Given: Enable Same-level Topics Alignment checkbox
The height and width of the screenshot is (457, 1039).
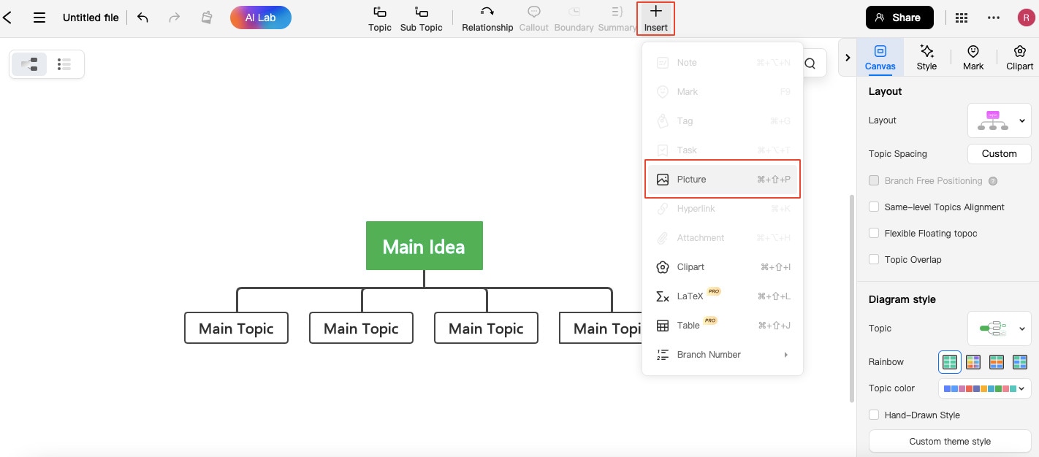Looking at the screenshot, I should [x=874, y=207].
